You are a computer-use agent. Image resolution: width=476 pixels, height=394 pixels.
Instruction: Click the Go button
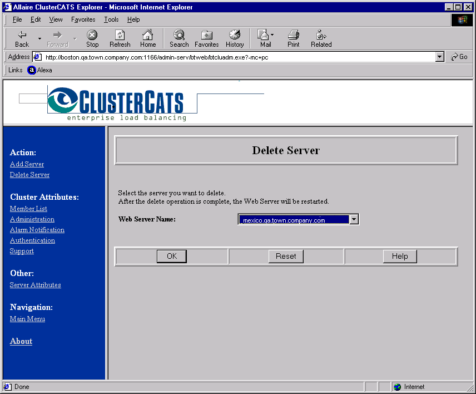pos(459,57)
